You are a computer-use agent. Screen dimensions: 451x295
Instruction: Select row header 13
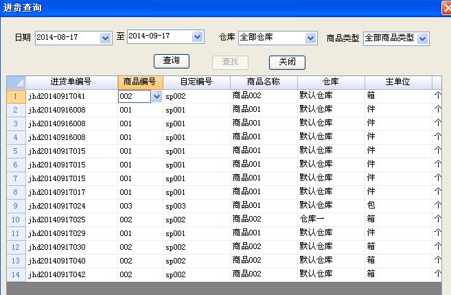click(x=16, y=261)
